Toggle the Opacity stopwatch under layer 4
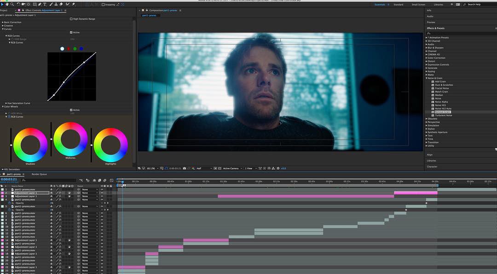Viewport: 497px width, 274px height. [10, 203]
